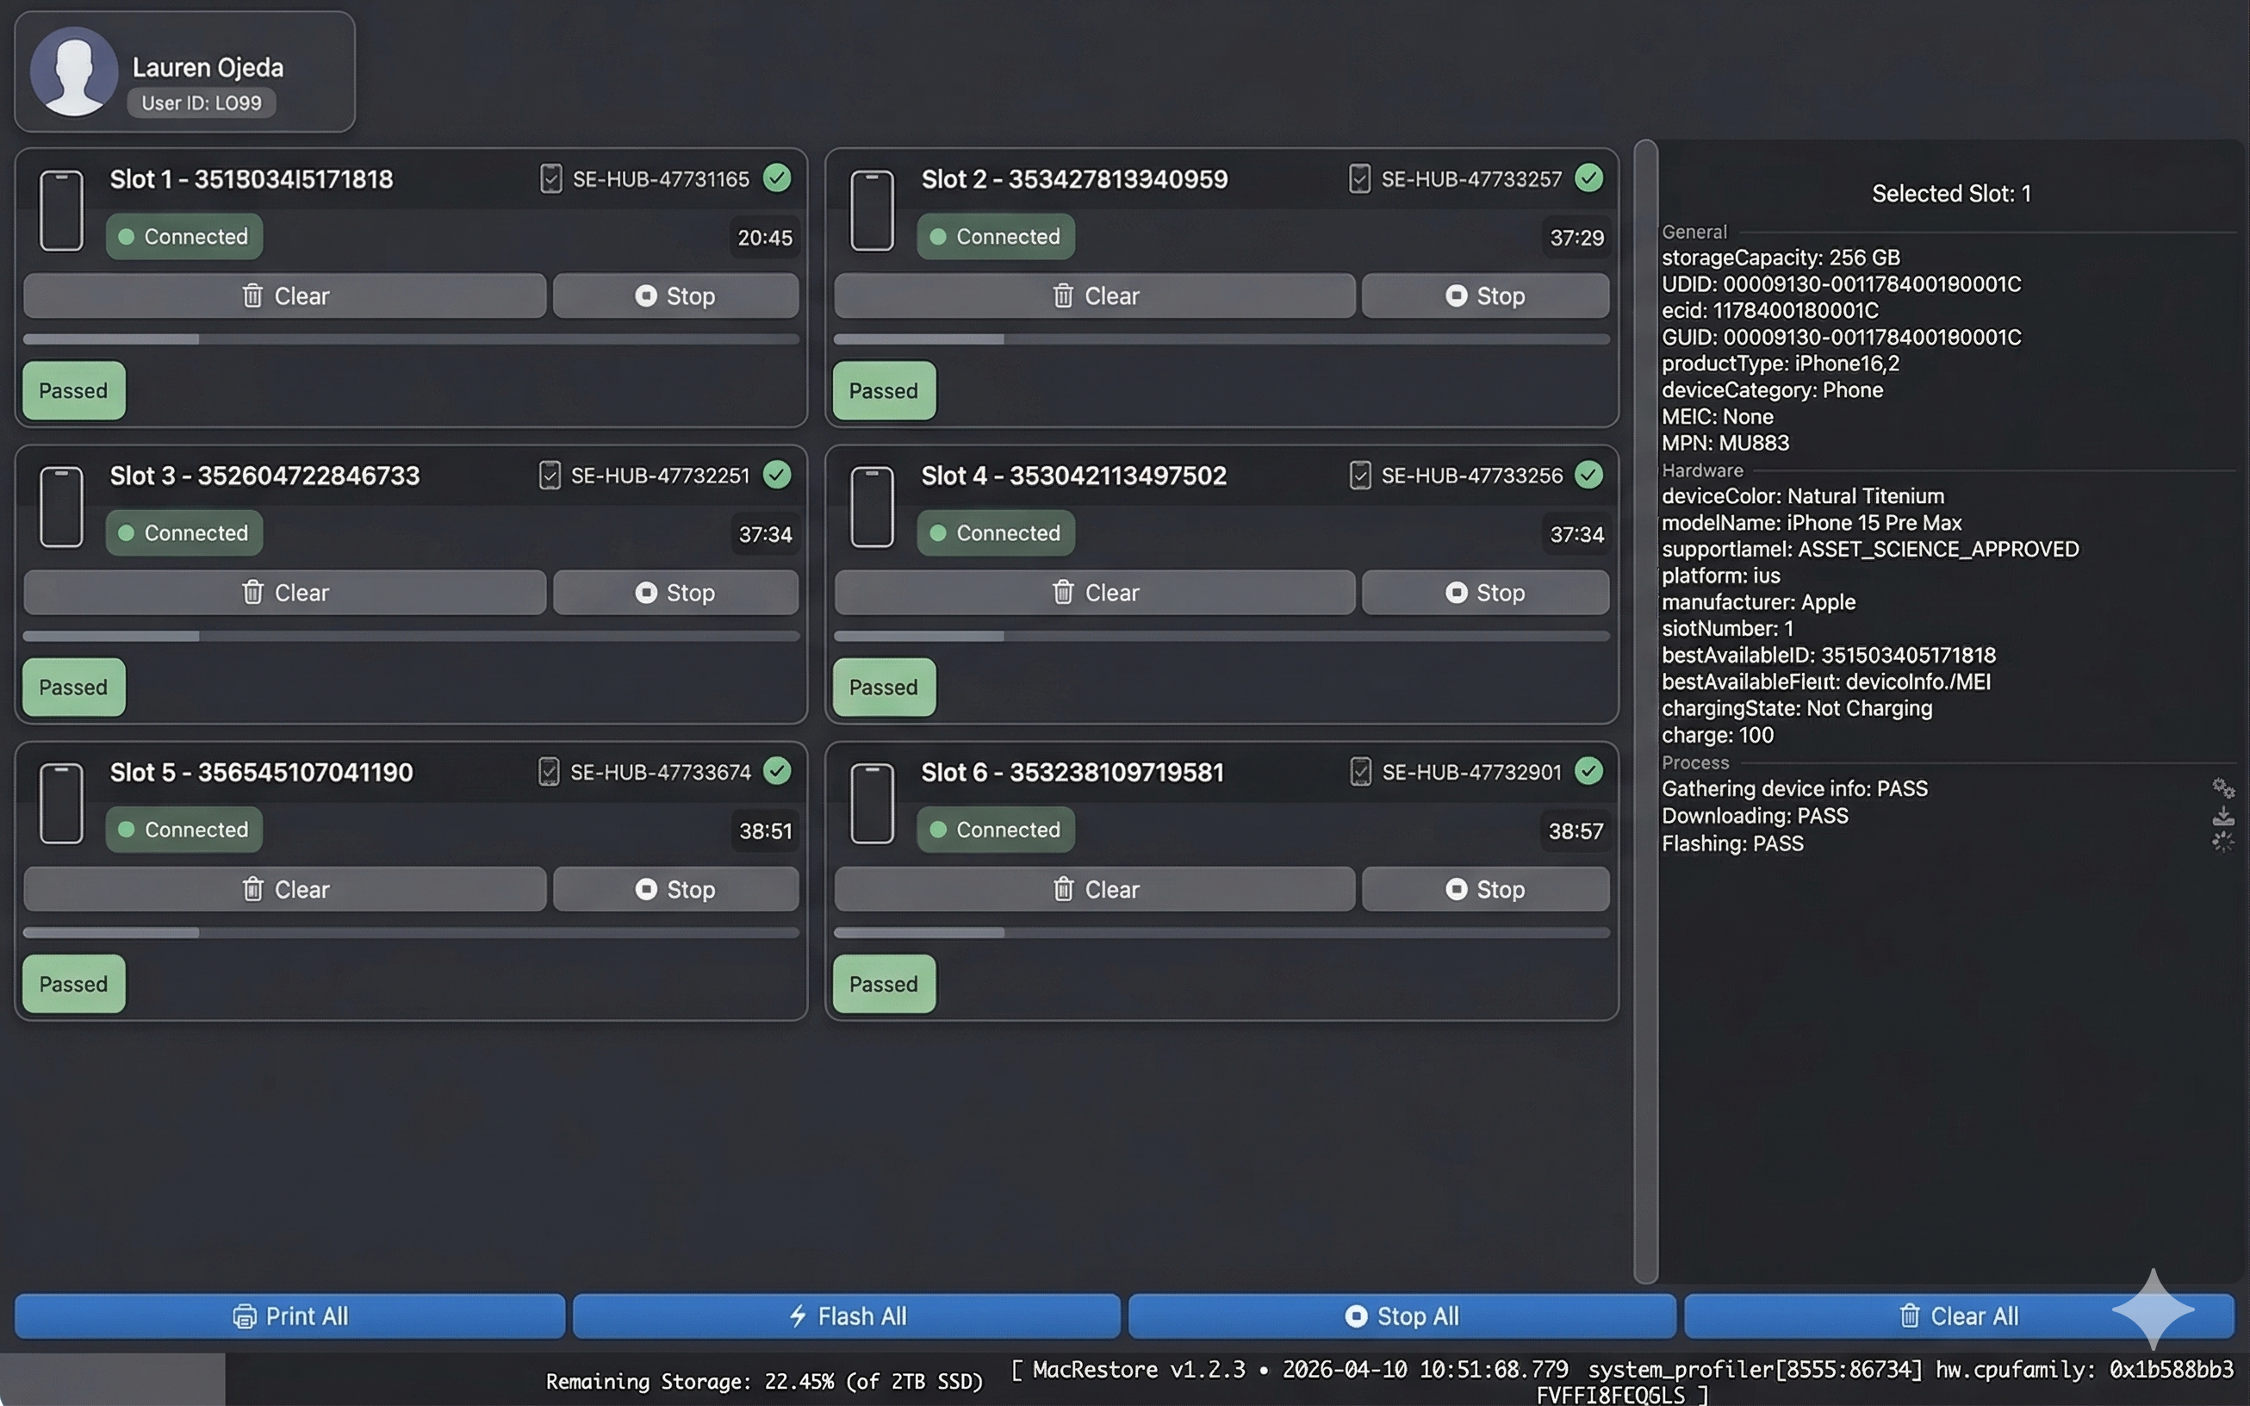
Task: Click the Passed badge under Slot 2
Action: click(883, 390)
